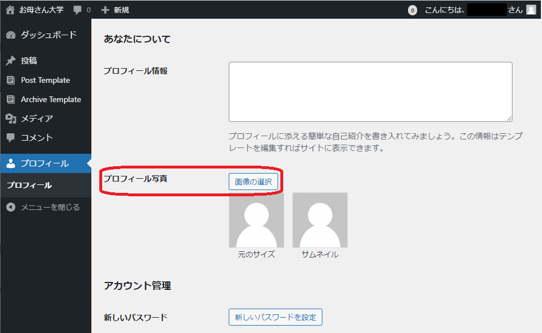Click the メディア media icon
The image size is (542, 333).
click(11, 119)
